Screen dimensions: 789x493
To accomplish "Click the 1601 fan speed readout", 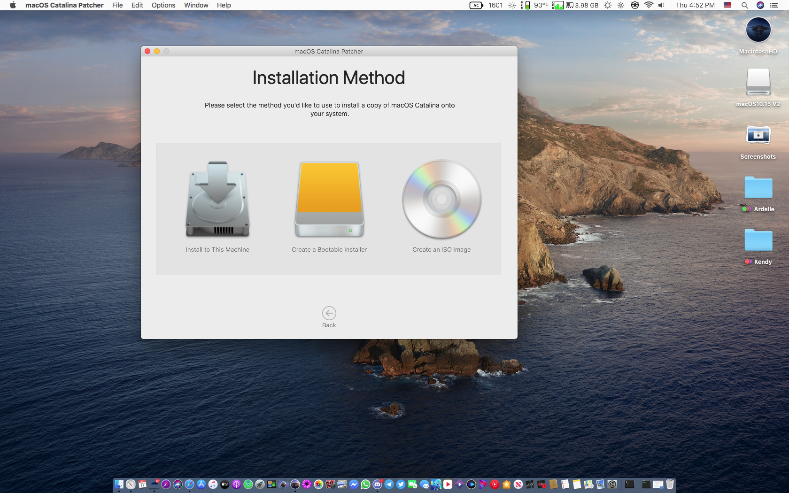I will pos(495,5).
